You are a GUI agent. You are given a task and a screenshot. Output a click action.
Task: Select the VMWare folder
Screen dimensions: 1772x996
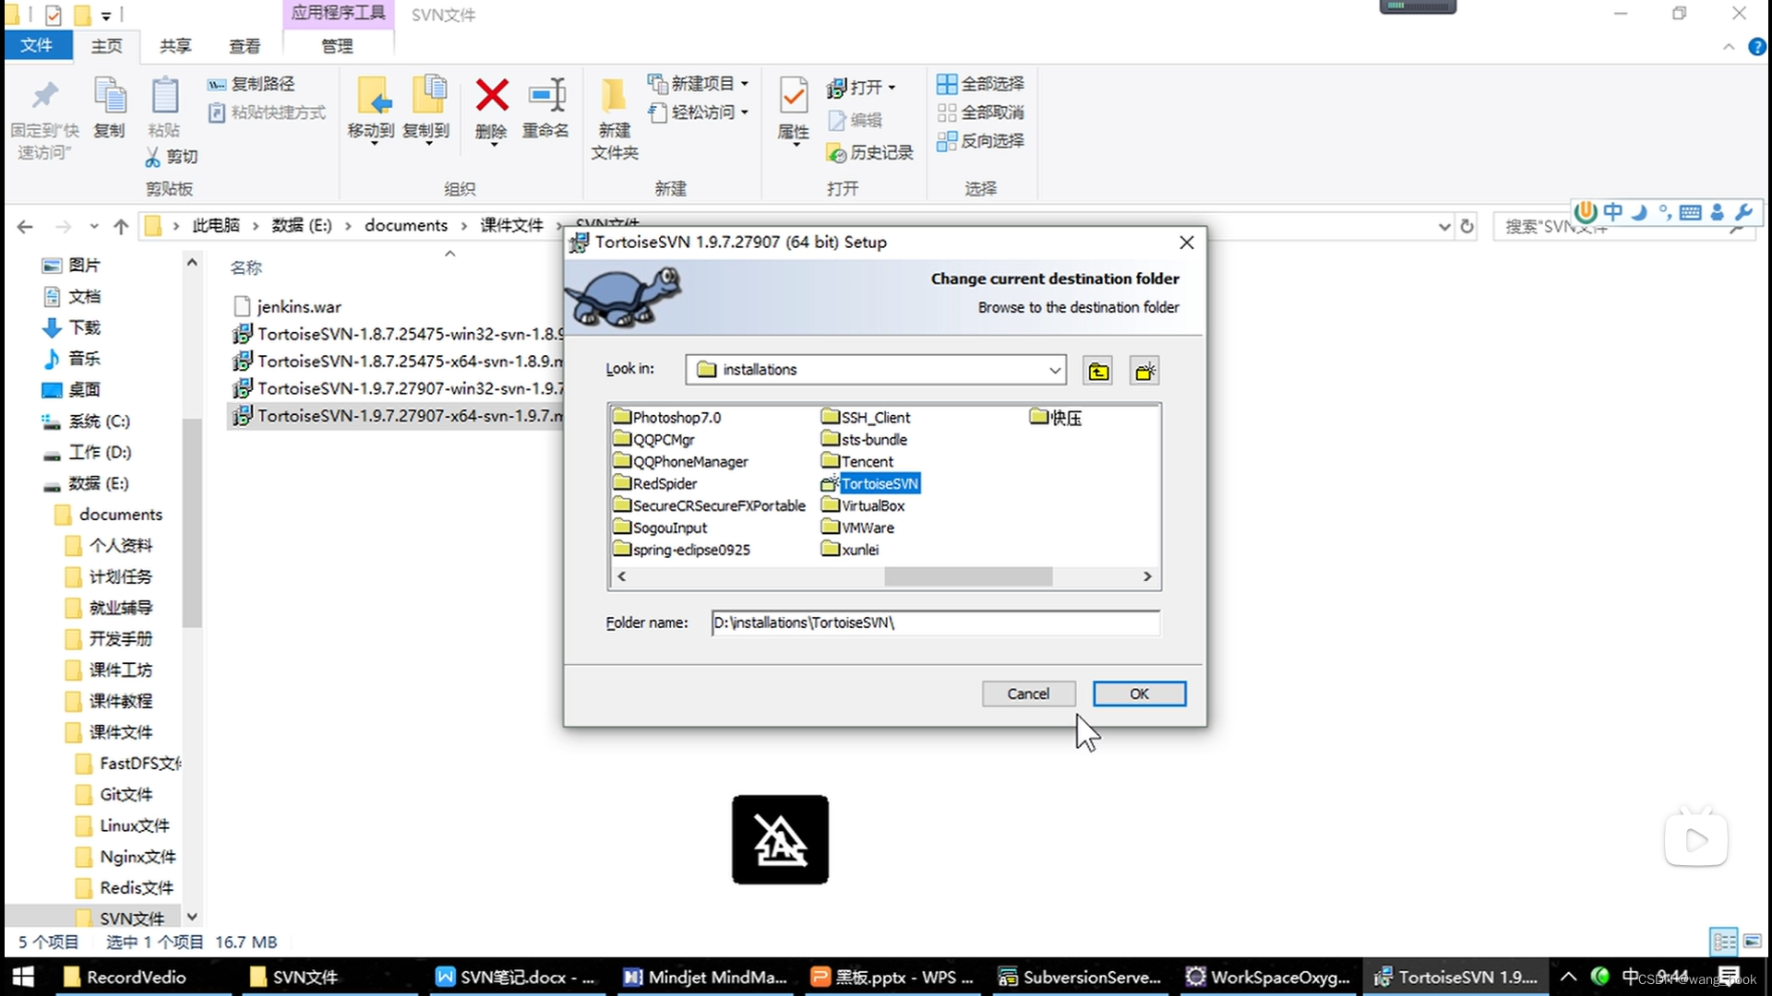click(x=857, y=528)
